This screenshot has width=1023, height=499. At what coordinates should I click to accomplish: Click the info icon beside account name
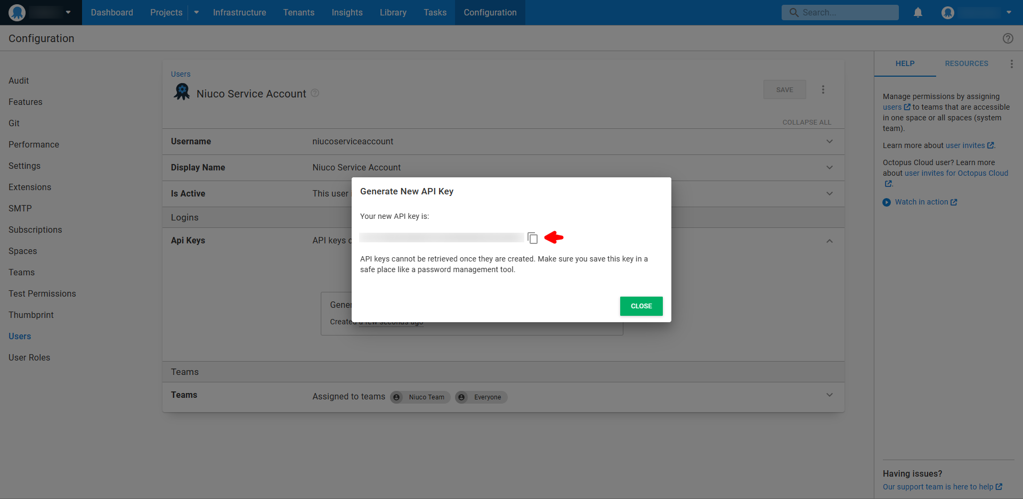(315, 93)
